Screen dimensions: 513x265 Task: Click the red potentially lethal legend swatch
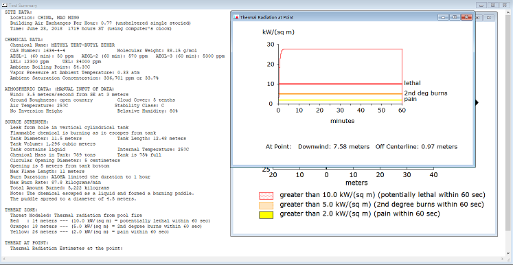click(266, 196)
